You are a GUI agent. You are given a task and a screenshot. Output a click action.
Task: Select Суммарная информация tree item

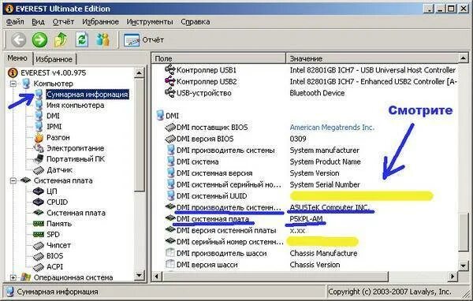click(x=88, y=95)
